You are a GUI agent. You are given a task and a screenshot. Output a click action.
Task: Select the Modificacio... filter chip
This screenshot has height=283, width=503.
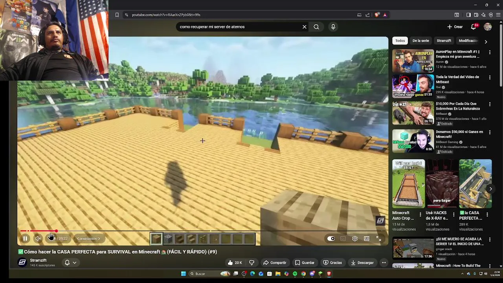(x=468, y=40)
